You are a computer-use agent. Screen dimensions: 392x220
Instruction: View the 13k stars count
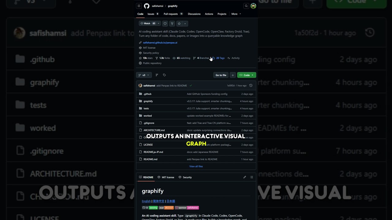pyautogui.click(x=146, y=58)
